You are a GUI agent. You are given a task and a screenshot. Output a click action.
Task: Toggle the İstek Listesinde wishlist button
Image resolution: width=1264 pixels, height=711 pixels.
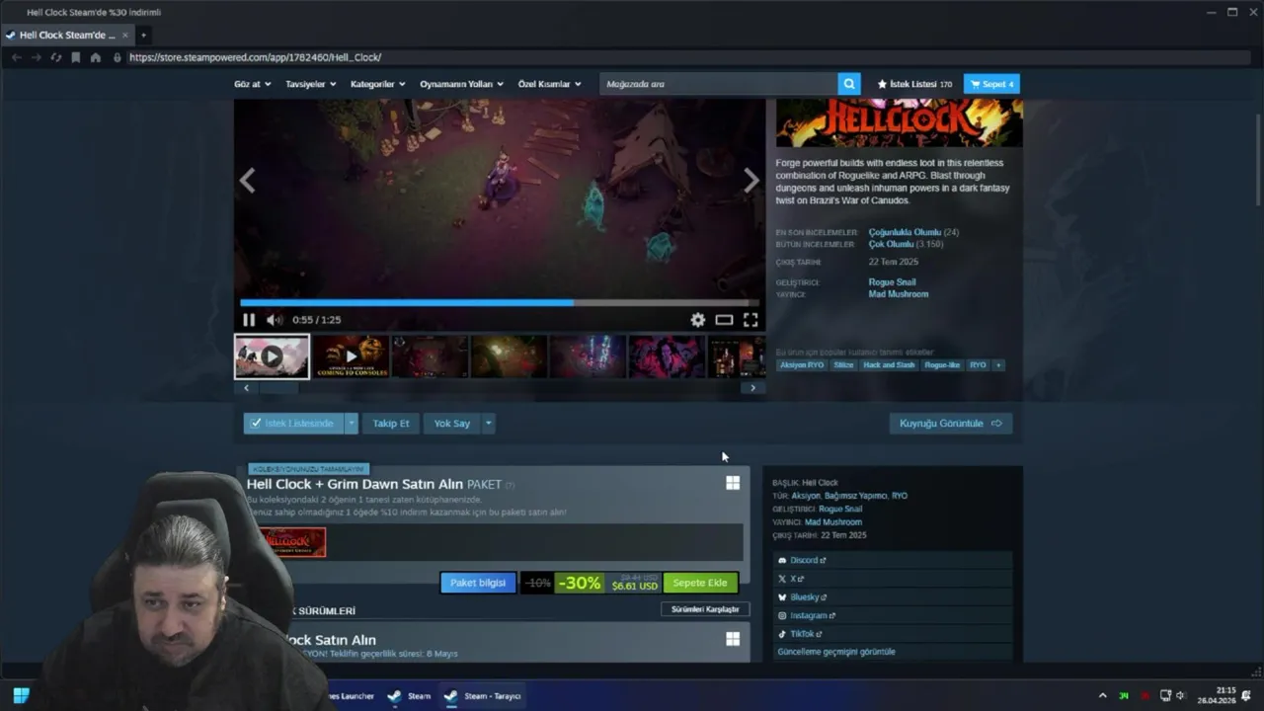click(x=292, y=424)
